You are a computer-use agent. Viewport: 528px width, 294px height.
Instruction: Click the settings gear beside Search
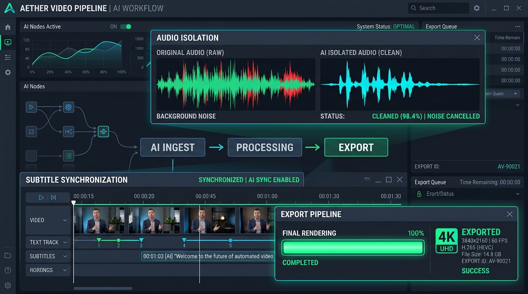[477, 8]
